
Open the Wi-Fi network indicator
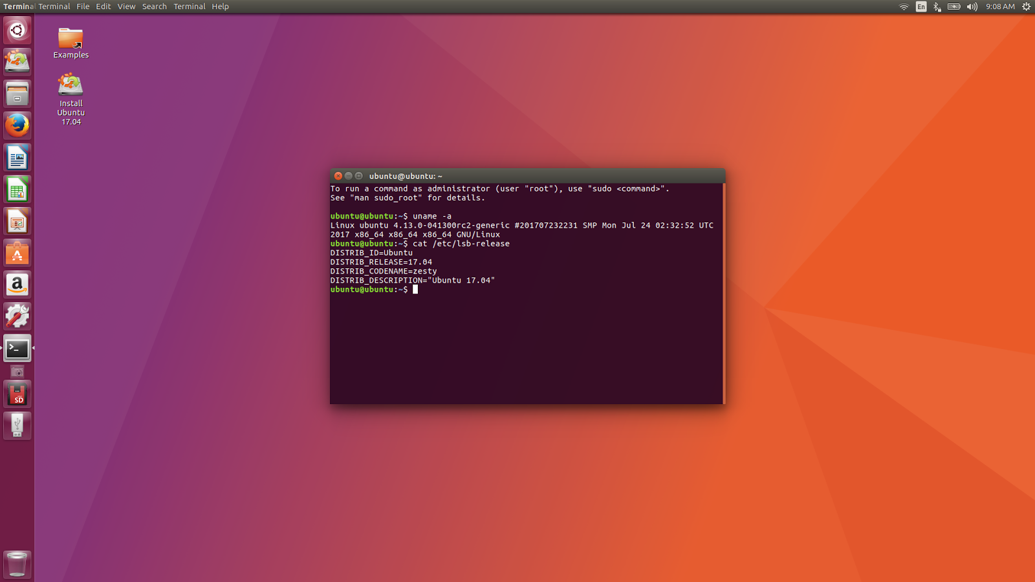(904, 6)
